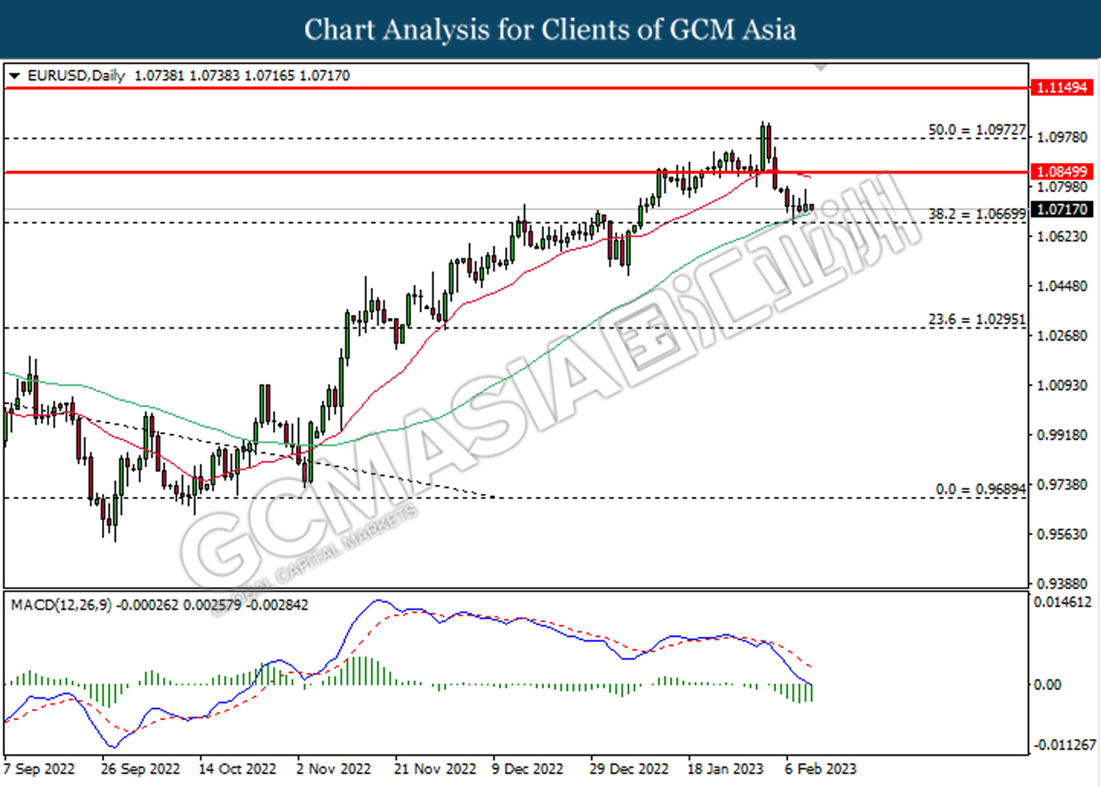Click the 'Chart Analysis for Clients of GCM Asia' title
This screenshot has height=786, width=1101.
coord(550,29)
